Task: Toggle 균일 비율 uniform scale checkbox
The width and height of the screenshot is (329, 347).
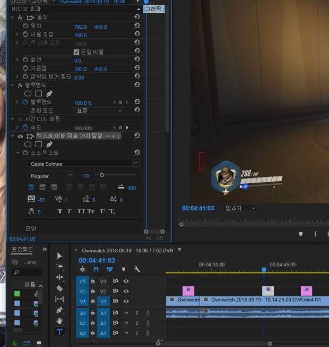Action: (x=76, y=52)
